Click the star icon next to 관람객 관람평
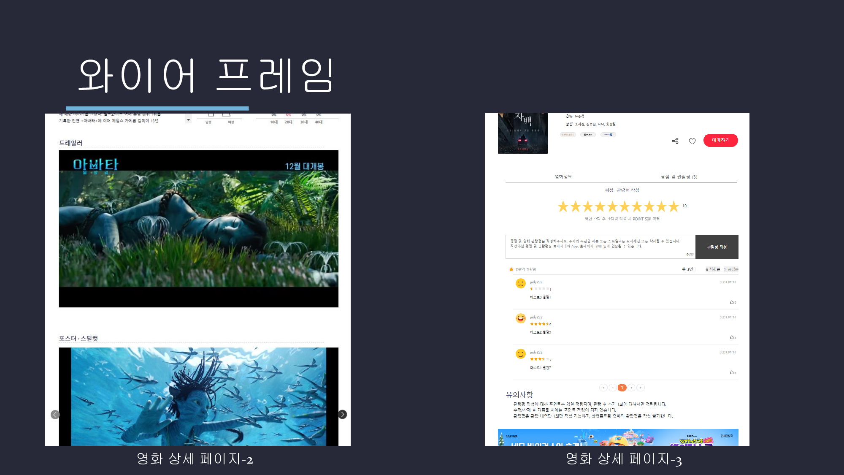844x475 pixels. point(511,269)
